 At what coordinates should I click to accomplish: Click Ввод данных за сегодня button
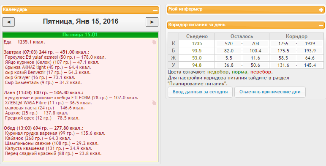point(200,92)
